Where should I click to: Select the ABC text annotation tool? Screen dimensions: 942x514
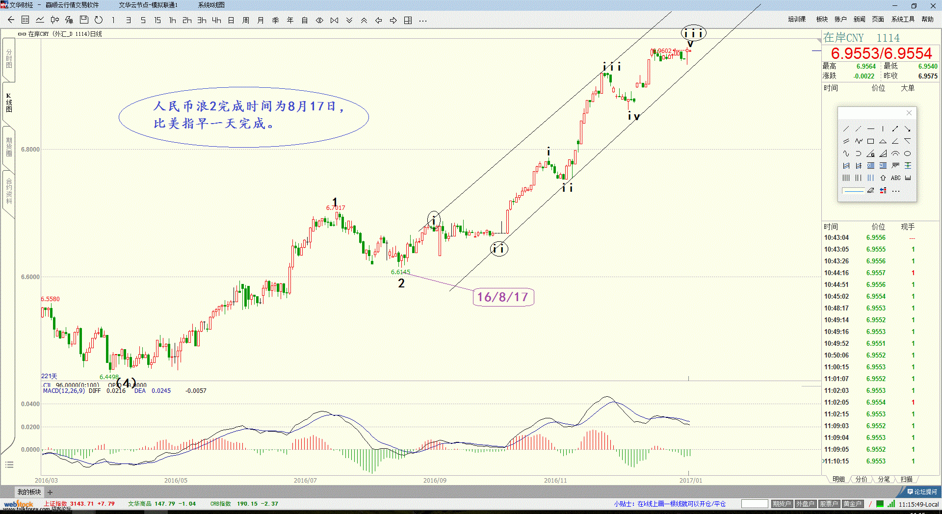click(895, 178)
